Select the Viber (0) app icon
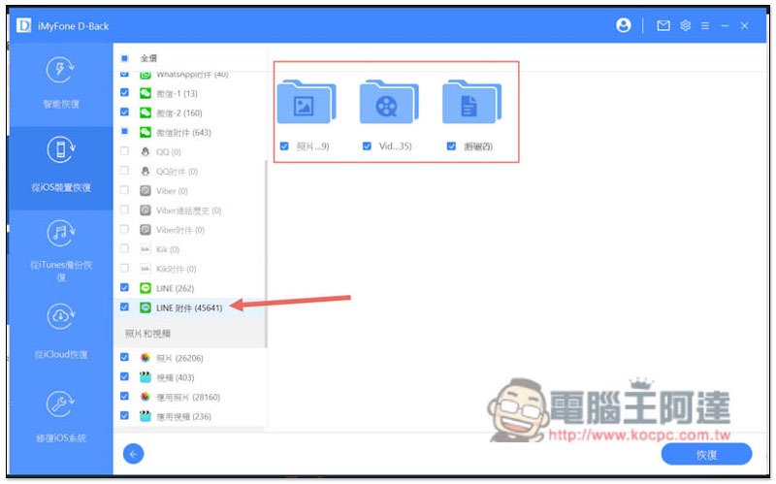 pyautogui.click(x=145, y=190)
